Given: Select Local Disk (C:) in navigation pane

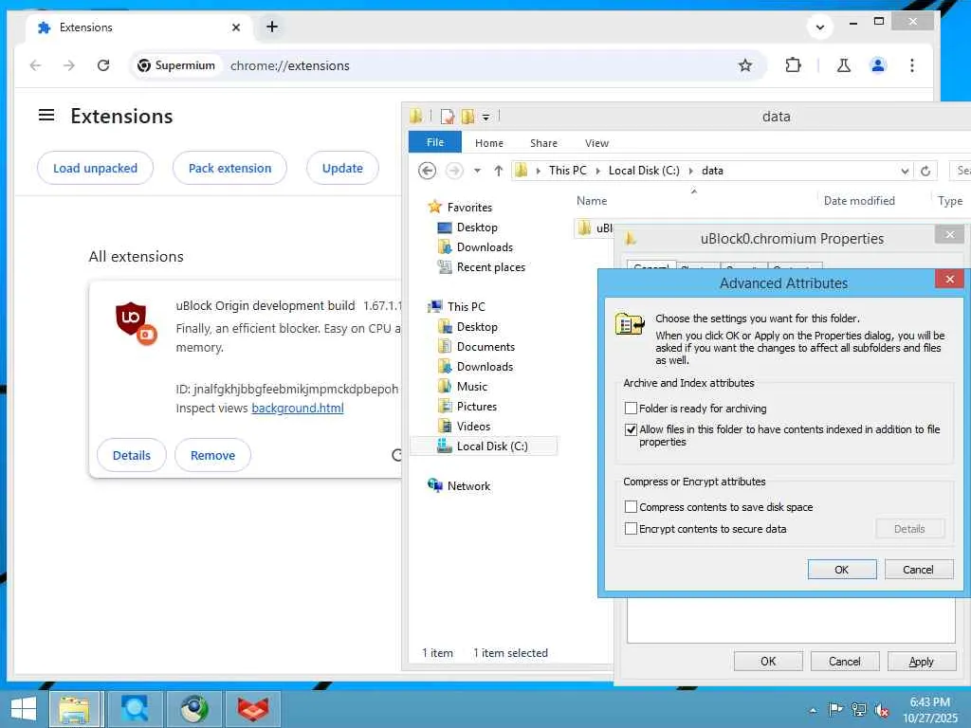Looking at the screenshot, I should tap(485, 446).
